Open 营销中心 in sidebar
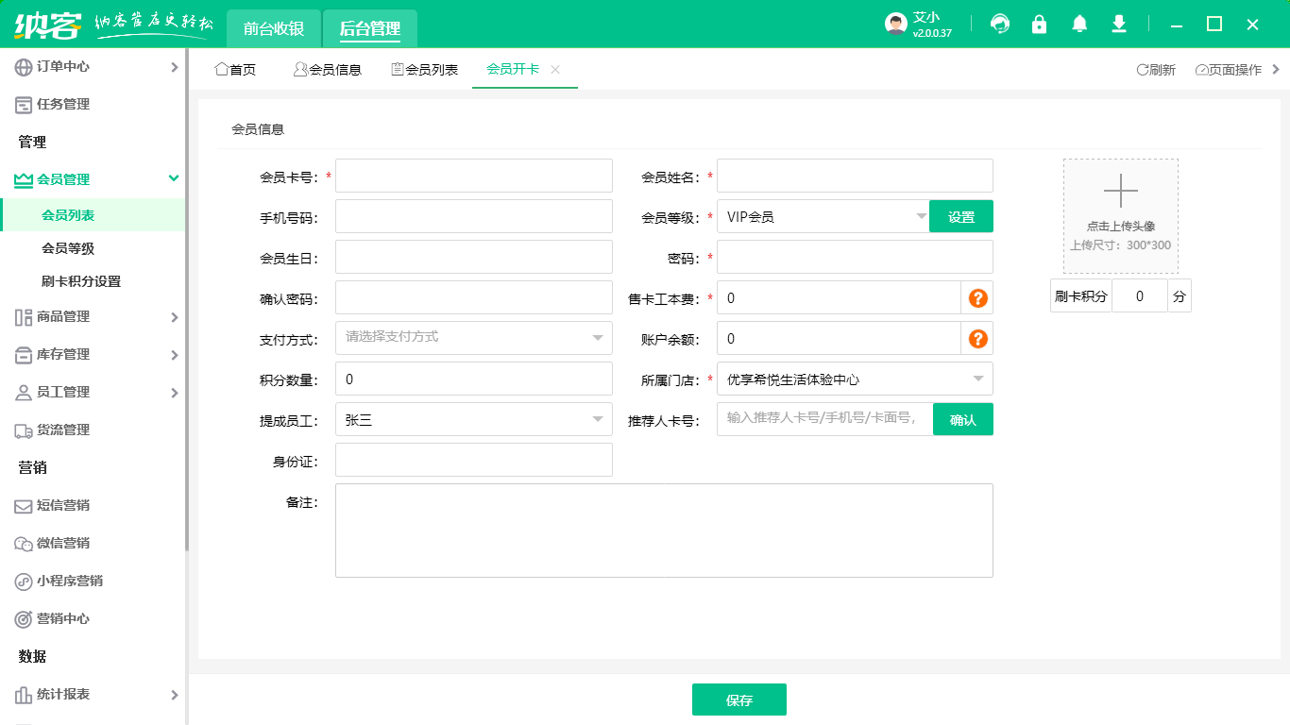Image resolution: width=1290 pixels, height=725 pixels. [x=93, y=619]
